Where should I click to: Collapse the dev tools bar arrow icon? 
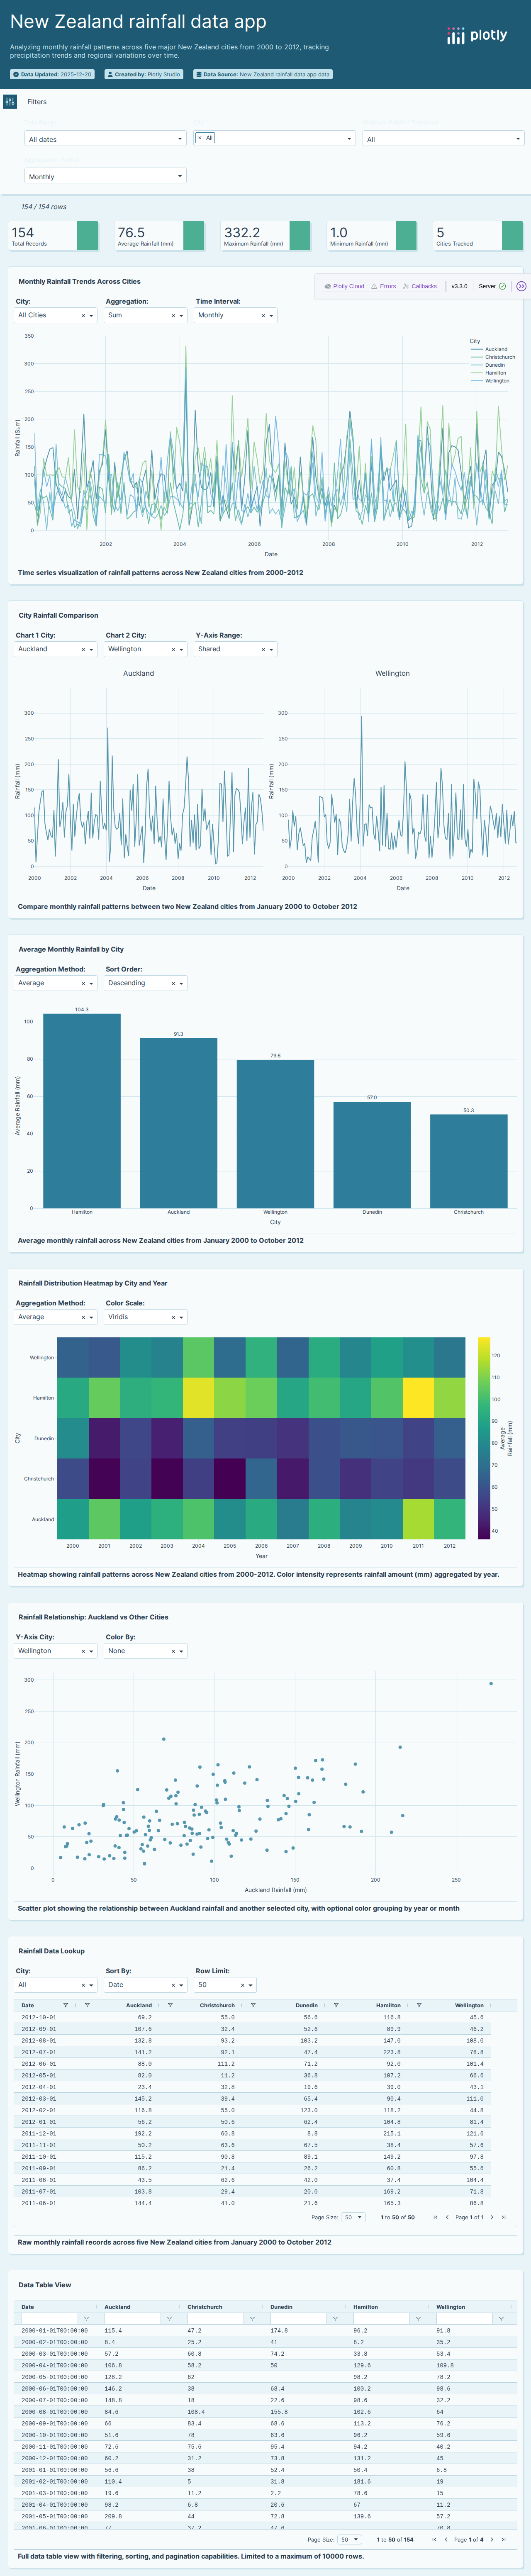[x=521, y=286]
